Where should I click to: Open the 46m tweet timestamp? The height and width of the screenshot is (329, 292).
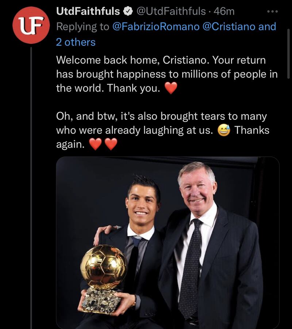tap(224, 11)
